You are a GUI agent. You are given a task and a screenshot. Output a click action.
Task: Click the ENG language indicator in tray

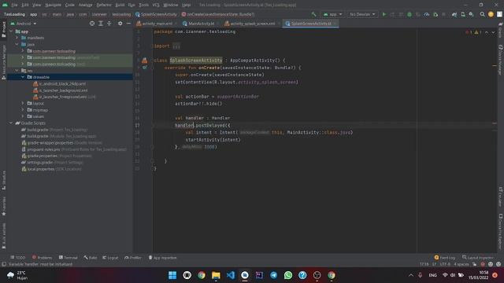432,275
